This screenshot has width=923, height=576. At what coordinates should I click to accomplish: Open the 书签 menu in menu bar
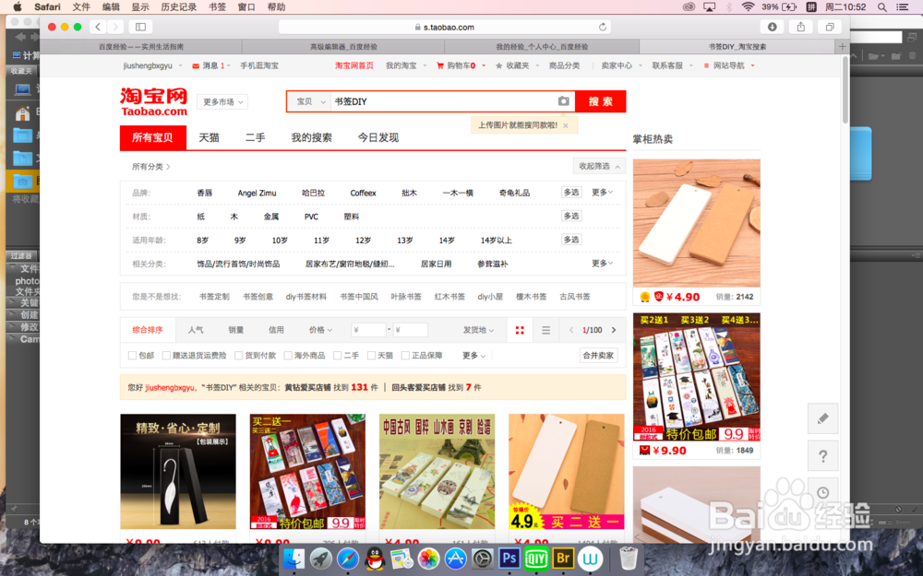pos(216,7)
